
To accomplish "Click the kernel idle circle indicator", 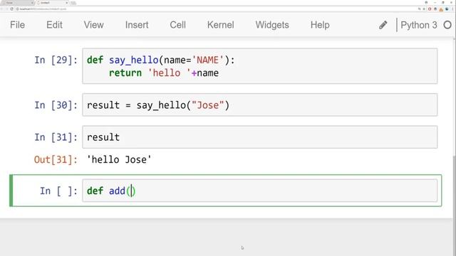I will [447, 25].
